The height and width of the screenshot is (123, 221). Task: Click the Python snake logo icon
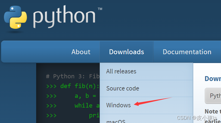click(16, 17)
